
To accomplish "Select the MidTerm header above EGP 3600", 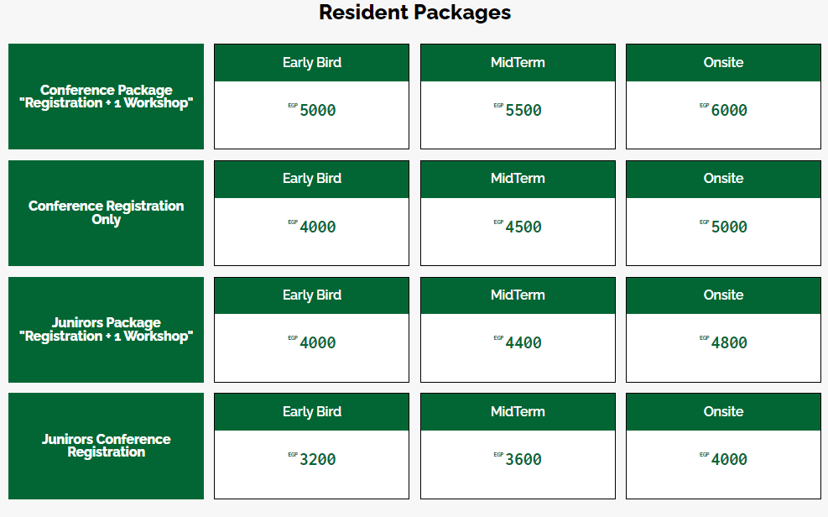I will click(x=518, y=412).
